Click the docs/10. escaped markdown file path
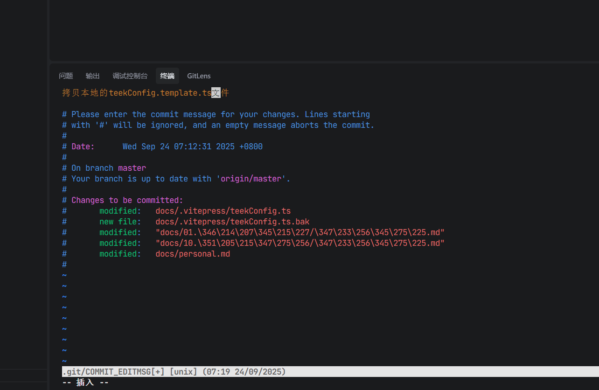Screen dimensions: 599x390 pyautogui.click(x=299, y=243)
